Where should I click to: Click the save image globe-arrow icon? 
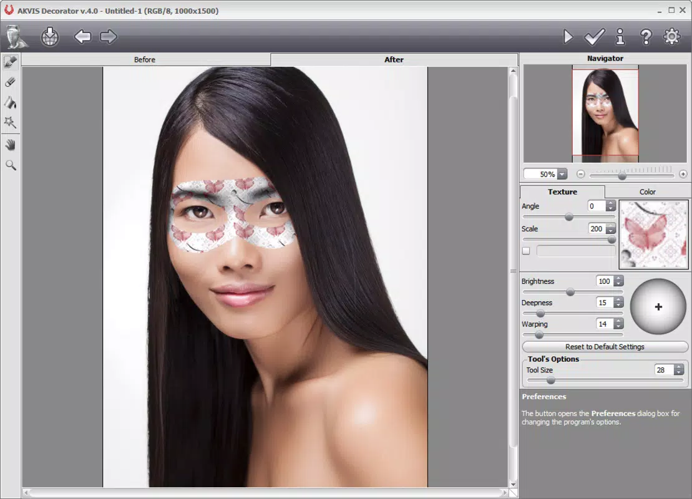[50, 37]
